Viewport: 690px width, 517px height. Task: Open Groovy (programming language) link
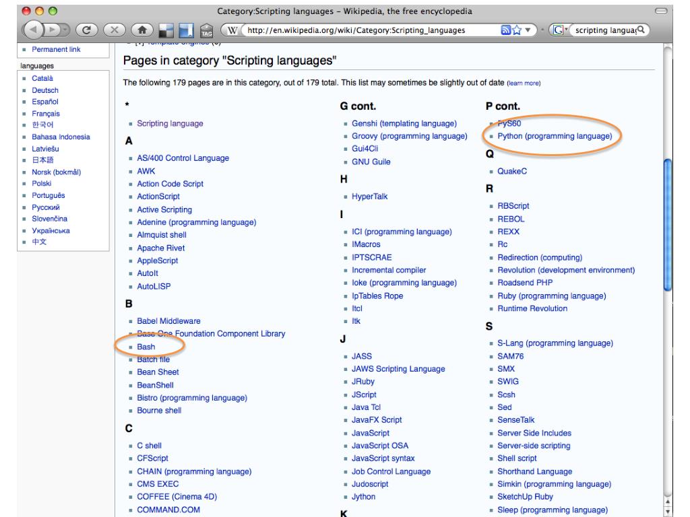[409, 136]
